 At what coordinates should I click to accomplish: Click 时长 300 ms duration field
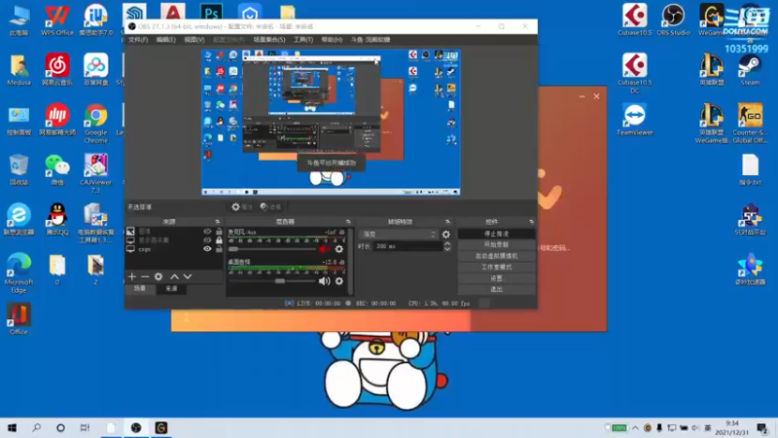click(407, 246)
